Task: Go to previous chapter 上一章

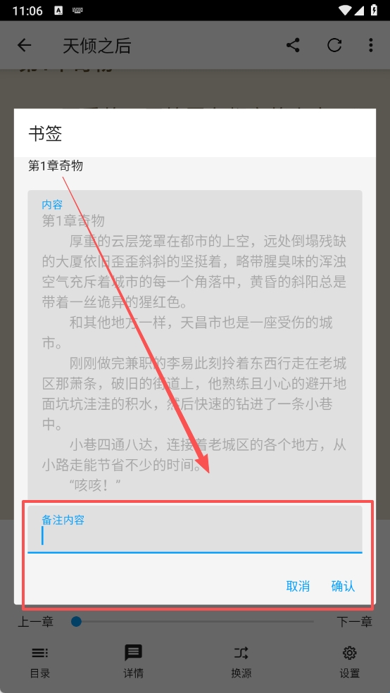Action: pos(35,622)
